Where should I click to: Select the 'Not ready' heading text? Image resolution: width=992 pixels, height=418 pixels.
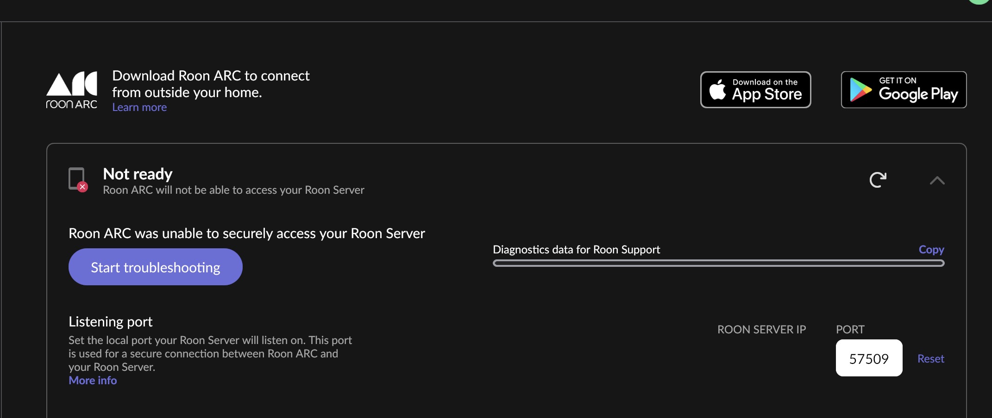tap(138, 174)
